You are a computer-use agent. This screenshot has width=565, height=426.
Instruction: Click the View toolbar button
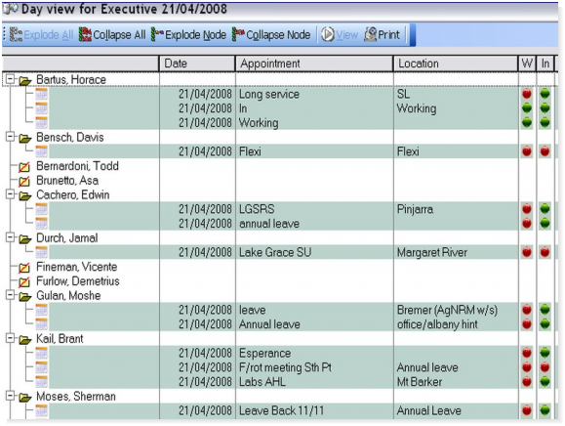coord(340,34)
